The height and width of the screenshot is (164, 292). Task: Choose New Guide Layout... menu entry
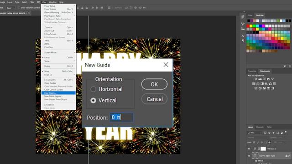tap(58, 96)
